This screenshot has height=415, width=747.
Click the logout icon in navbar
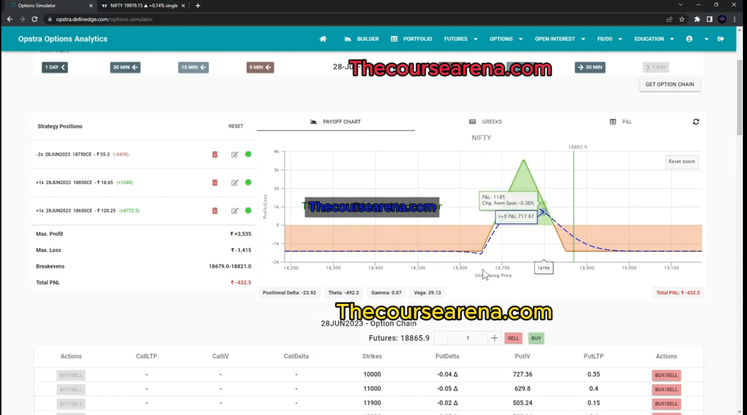(721, 39)
